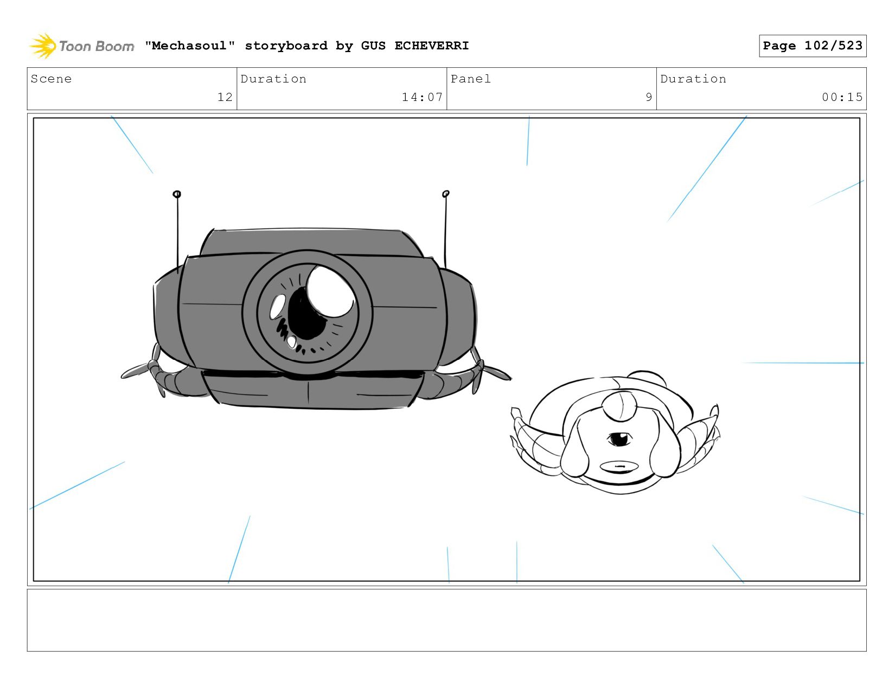Select the "Mechasoul" storyboard title text
Viewport: 895px width, 692px height.
[x=307, y=46]
